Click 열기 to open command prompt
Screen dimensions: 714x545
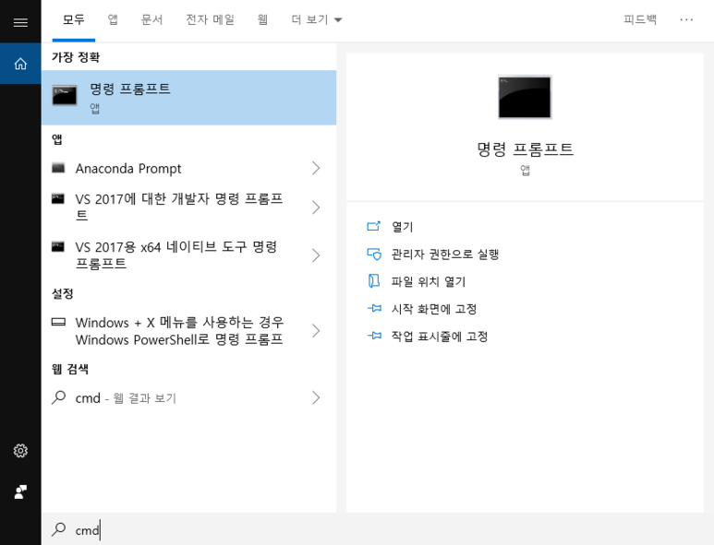point(402,226)
